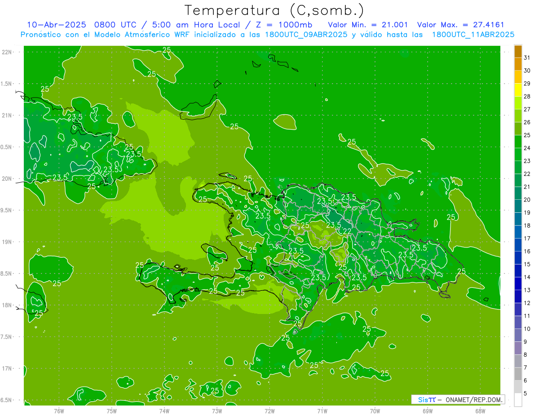Screen dimensions: 539x417
Task: Click the "25" color scale label
Action: click(527, 135)
